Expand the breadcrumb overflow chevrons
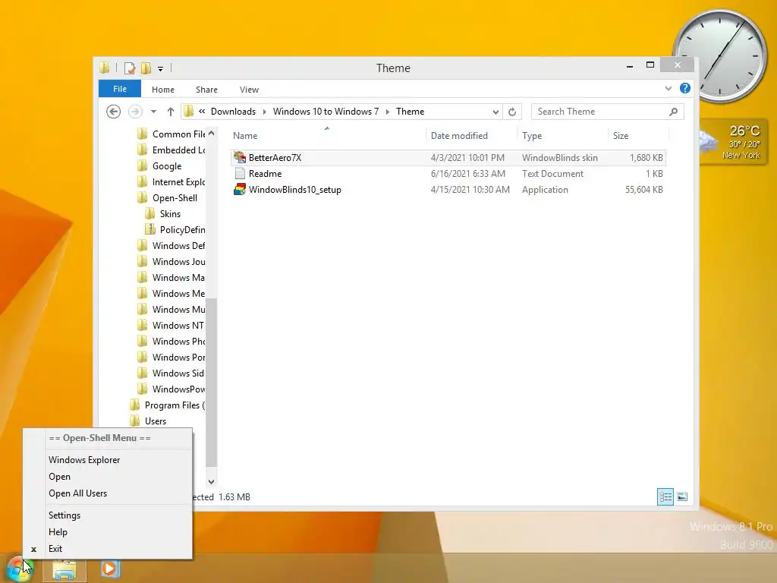Image resolution: width=777 pixels, height=583 pixels. click(202, 112)
